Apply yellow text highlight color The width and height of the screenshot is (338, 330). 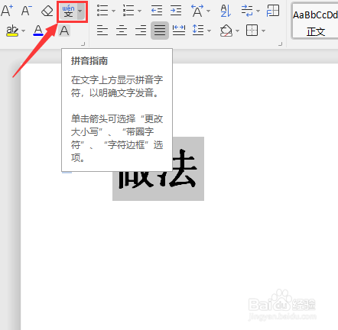tap(12, 31)
